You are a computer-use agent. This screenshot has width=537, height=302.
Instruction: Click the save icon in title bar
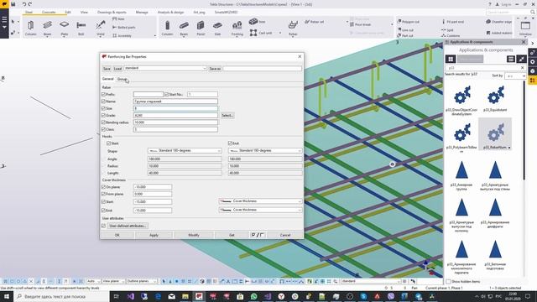tap(13, 4)
